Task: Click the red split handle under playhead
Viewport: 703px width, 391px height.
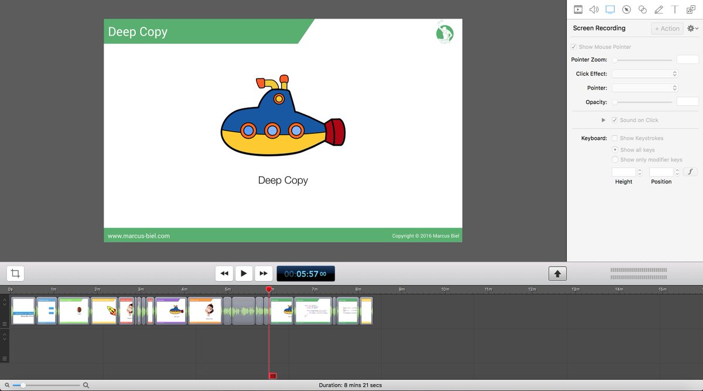Action: pos(272,376)
